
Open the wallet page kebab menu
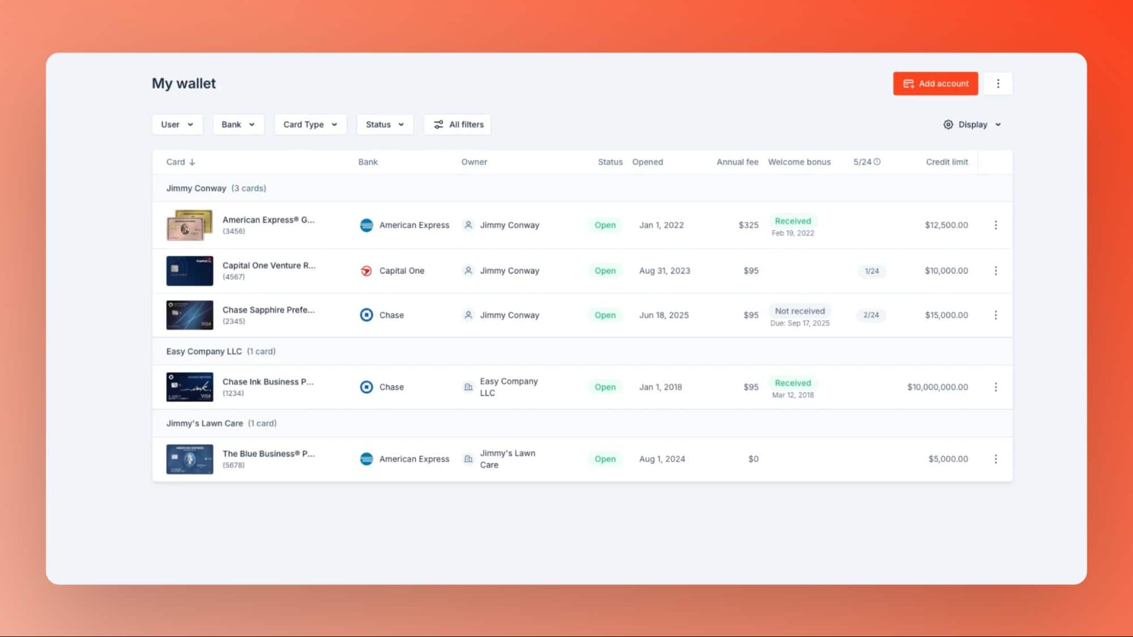(998, 83)
